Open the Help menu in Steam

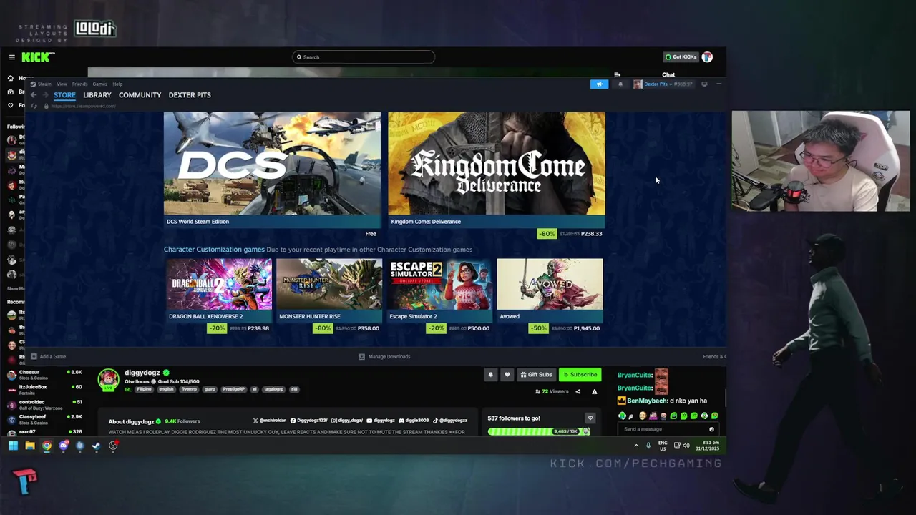(117, 84)
